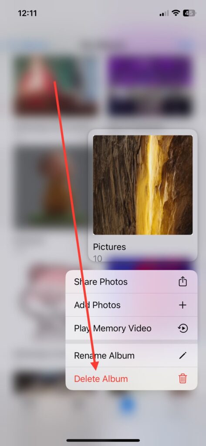Select the red Delete Album option
This screenshot has width=206, height=446.
pyautogui.click(x=132, y=378)
